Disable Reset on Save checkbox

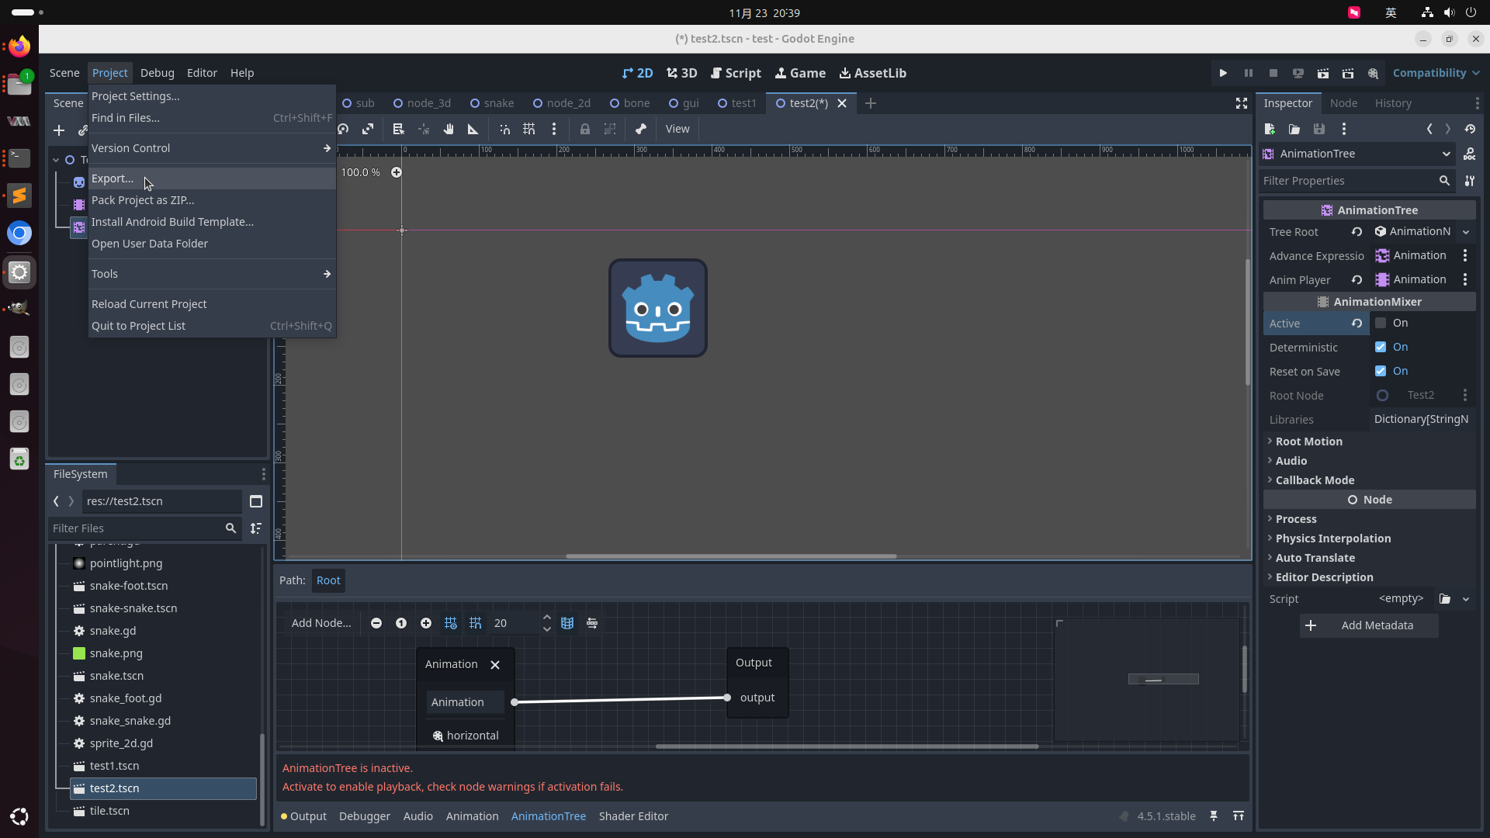1381,371
